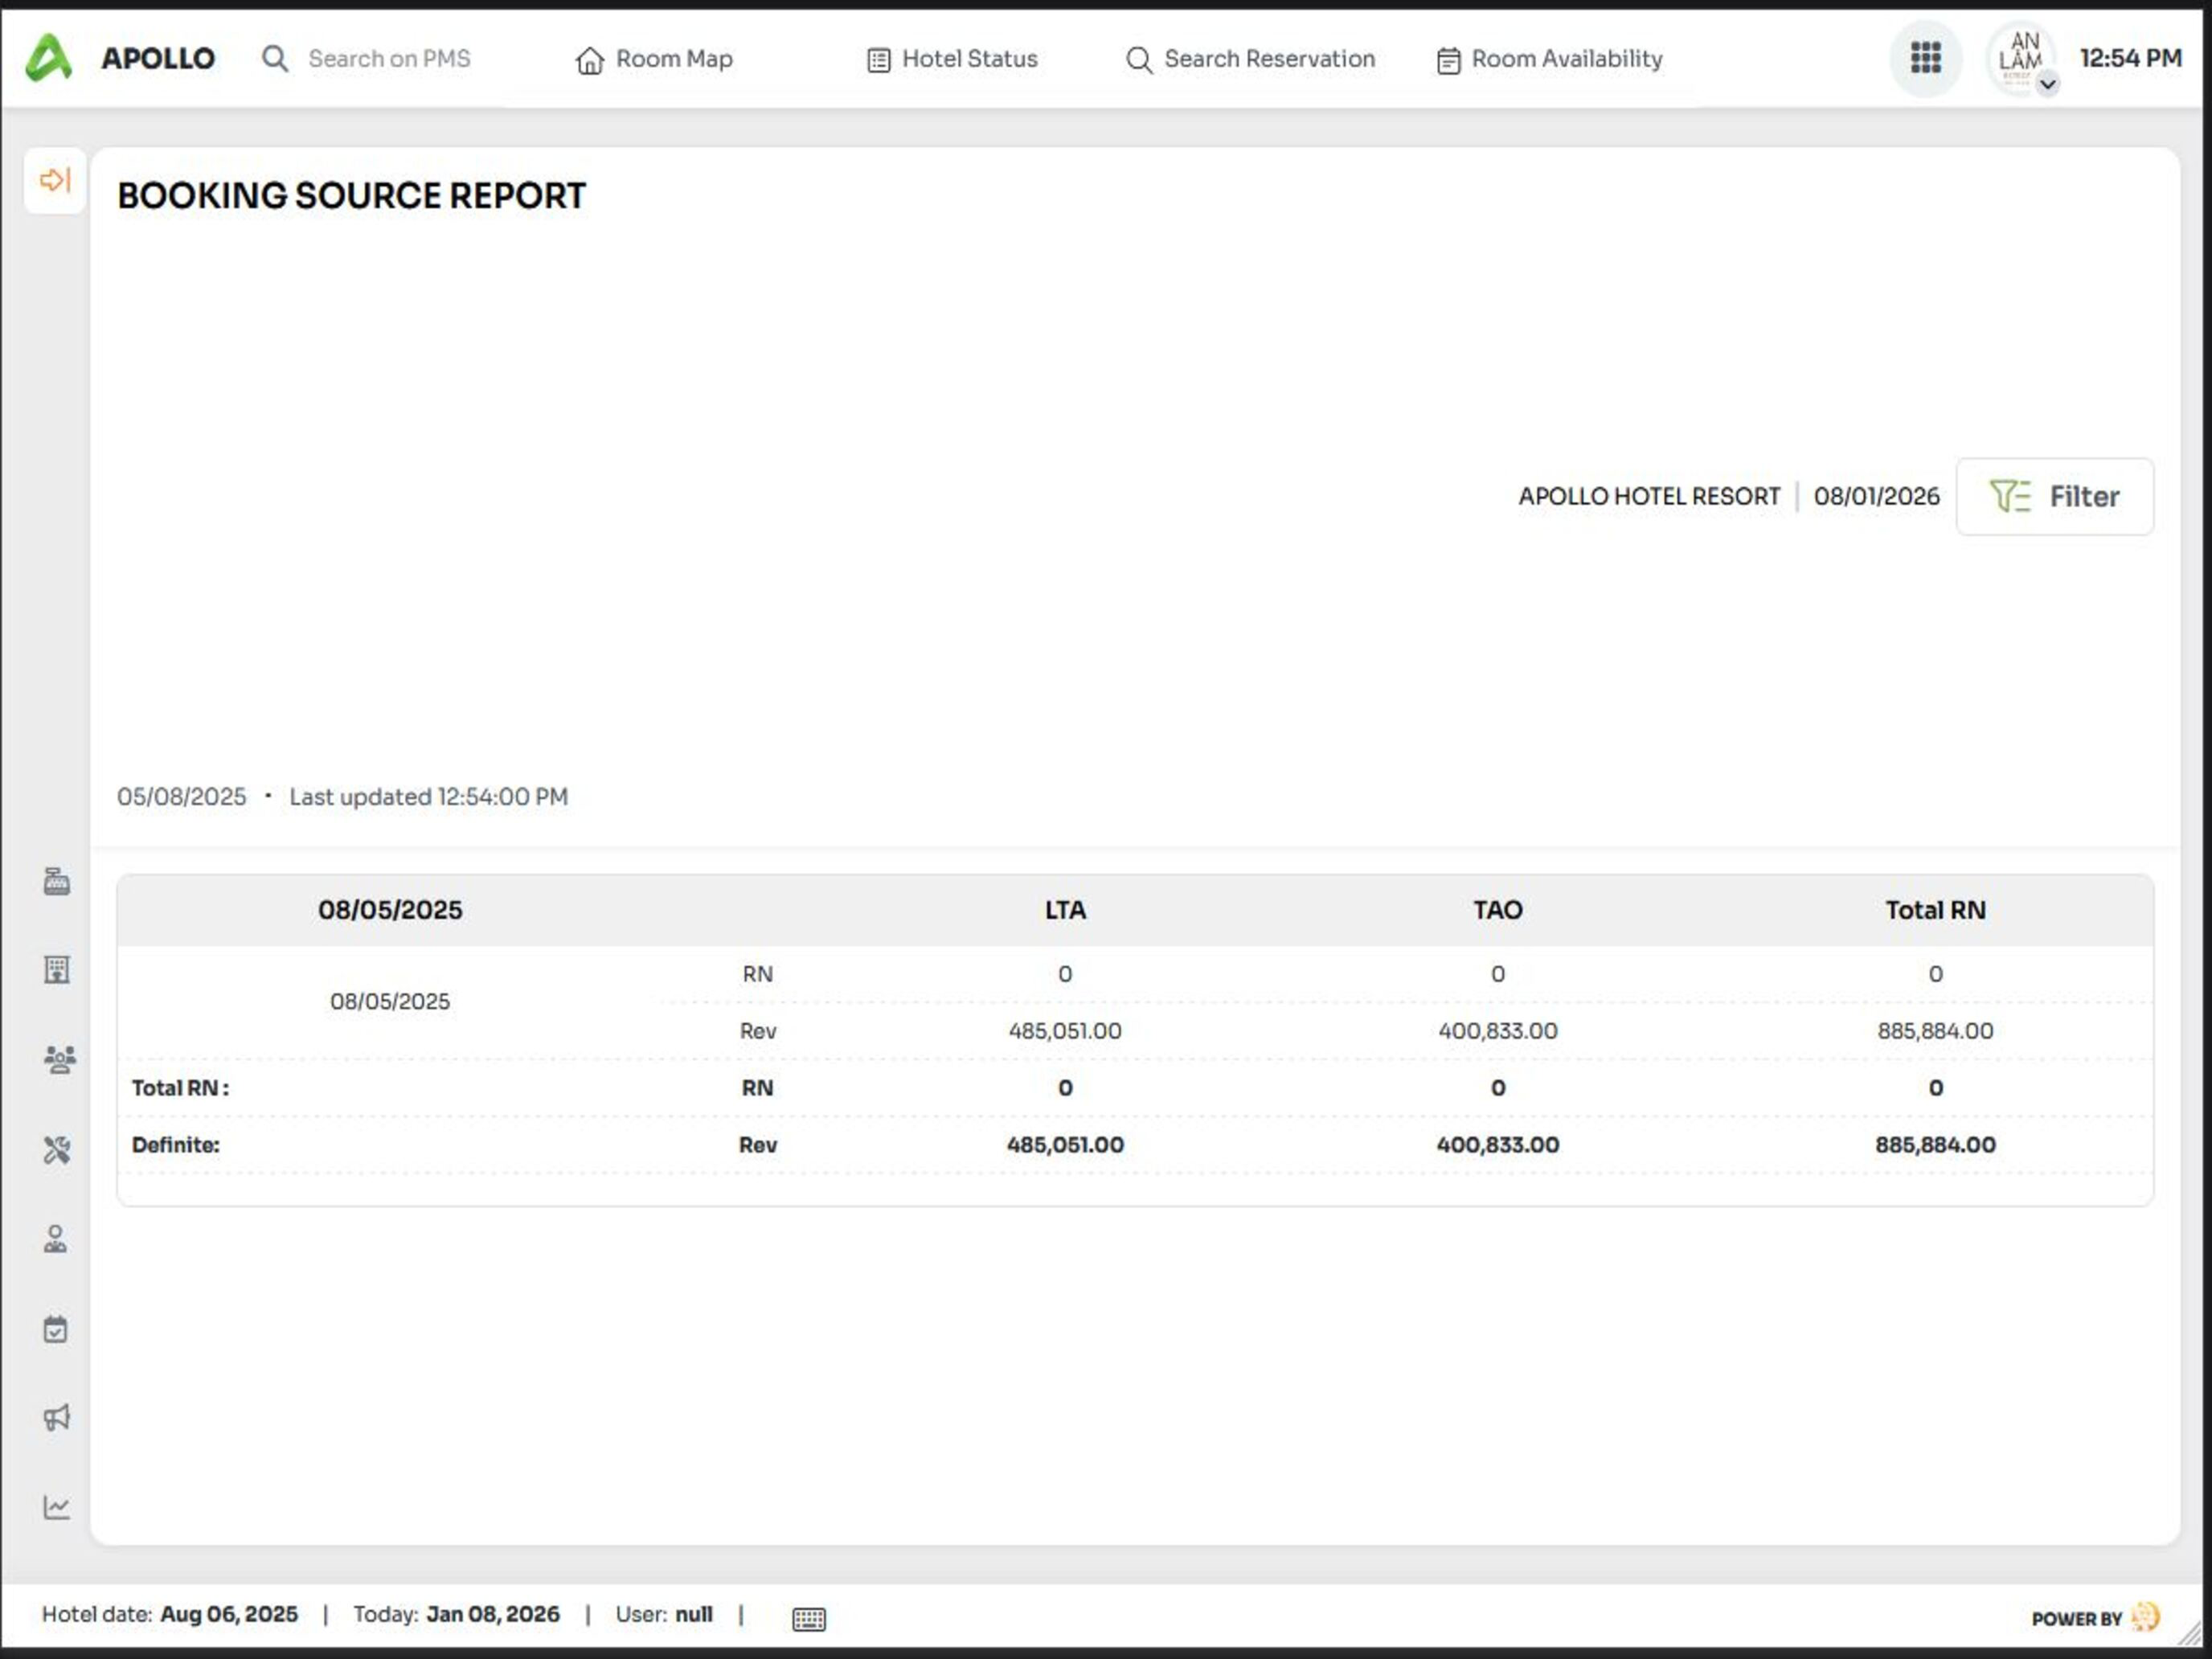Click Hotel date Aug 06, 2025
The width and height of the screenshot is (2212, 1659).
(169, 1614)
